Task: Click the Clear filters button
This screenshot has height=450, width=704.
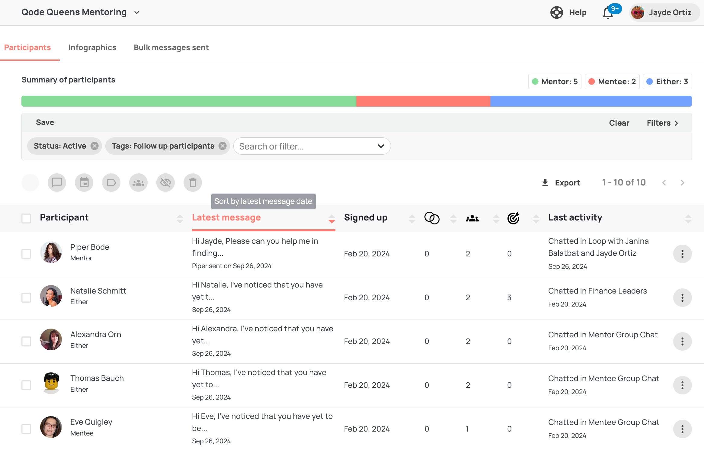Action: pyautogui.click(x=619, y=123)
